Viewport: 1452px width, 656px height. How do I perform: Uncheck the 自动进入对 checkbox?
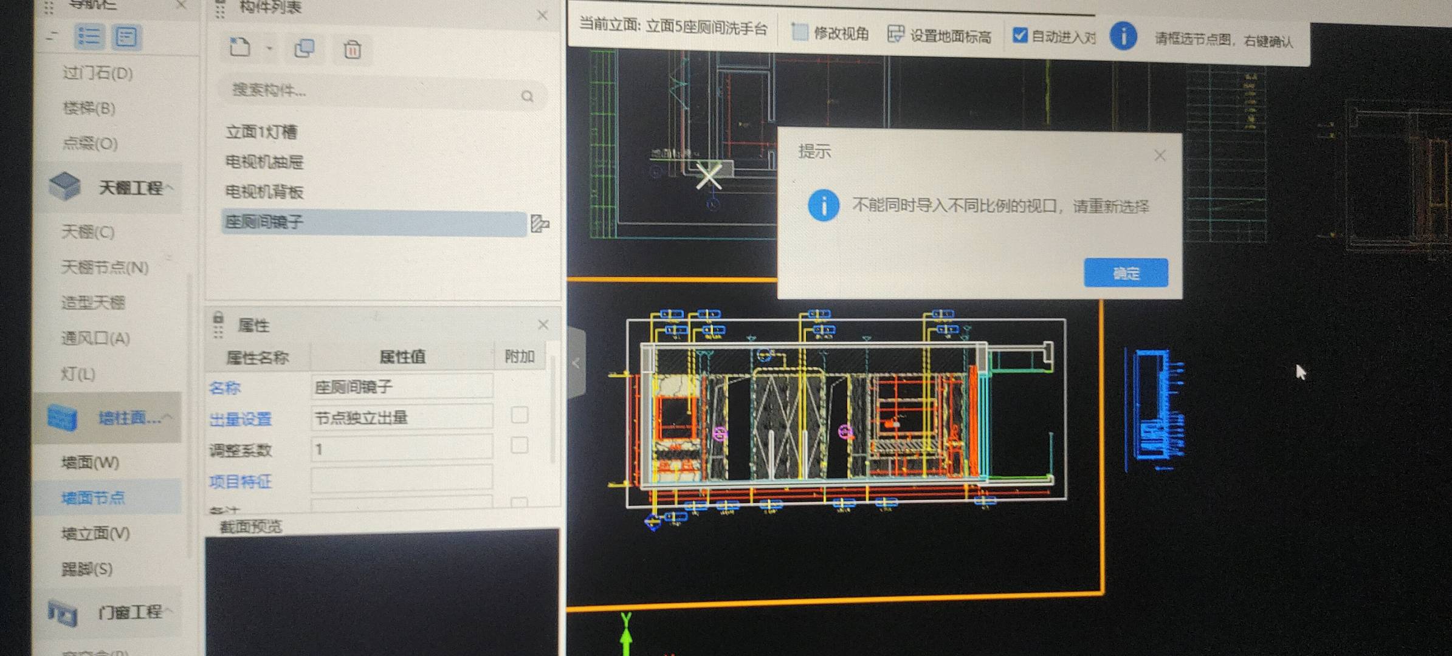(x=1020, y=35)
